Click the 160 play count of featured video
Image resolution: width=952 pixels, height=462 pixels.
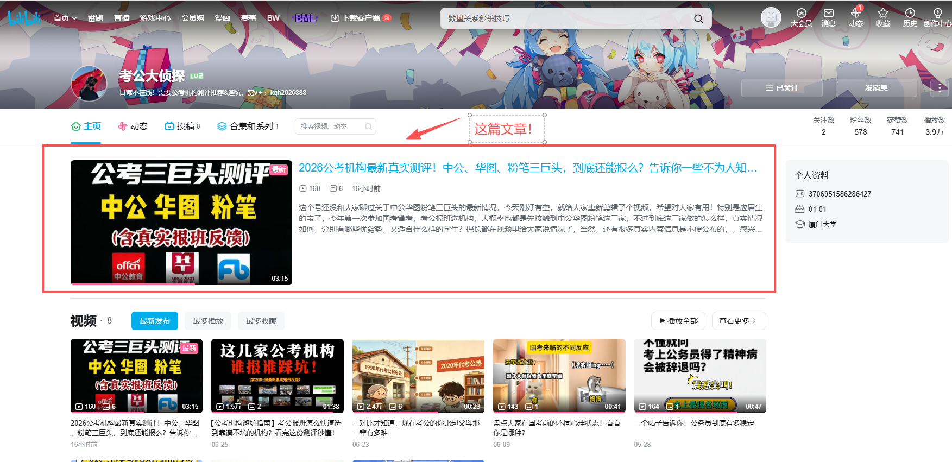pos(310,188)
